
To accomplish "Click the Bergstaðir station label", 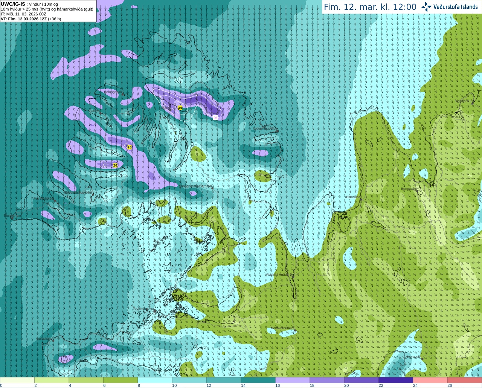I will [x=409, y=189].
